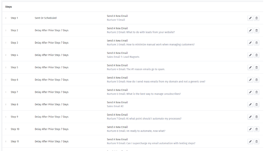The image size is (264, 151).
Task: Select Step 6 delay of 7 days
Action: click(x=52, y=80)
